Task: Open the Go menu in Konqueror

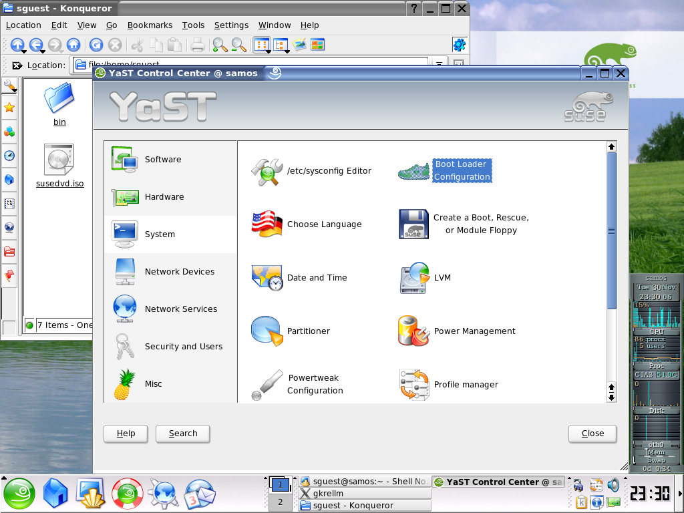Action: pos(112,25)
